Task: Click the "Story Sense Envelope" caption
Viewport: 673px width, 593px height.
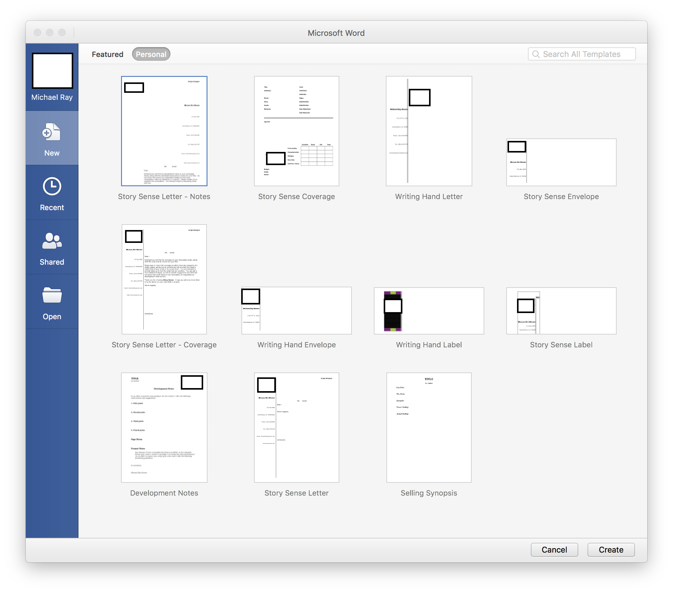Action: (561, 196)
